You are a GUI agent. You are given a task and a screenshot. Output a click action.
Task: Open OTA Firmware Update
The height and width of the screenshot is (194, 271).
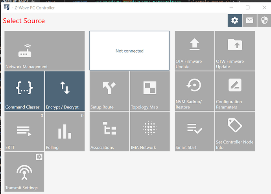click(194, 51)
